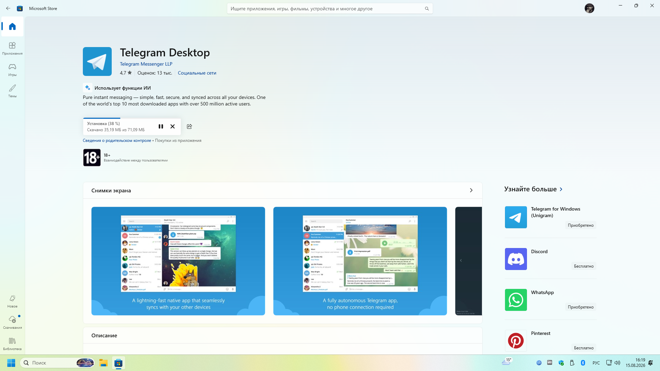Viewport: 660px width, 371px height.
Task: Click the РУС language indicator
Action: (x=596, y=363)
